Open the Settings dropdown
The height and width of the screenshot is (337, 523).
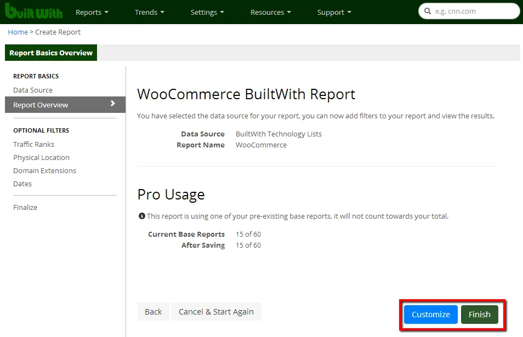[207, 12]
